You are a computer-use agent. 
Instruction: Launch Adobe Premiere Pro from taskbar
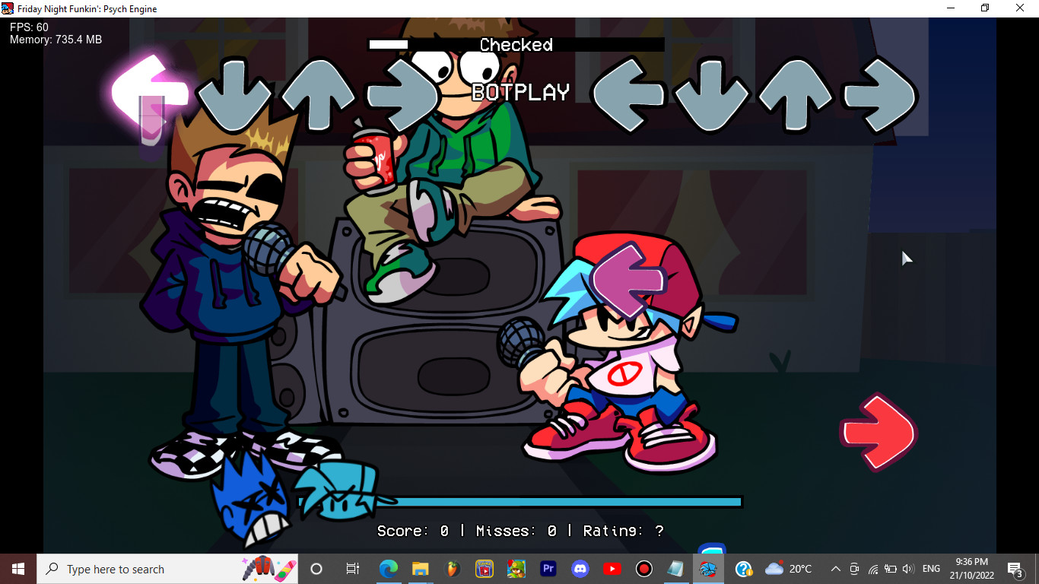548,569
